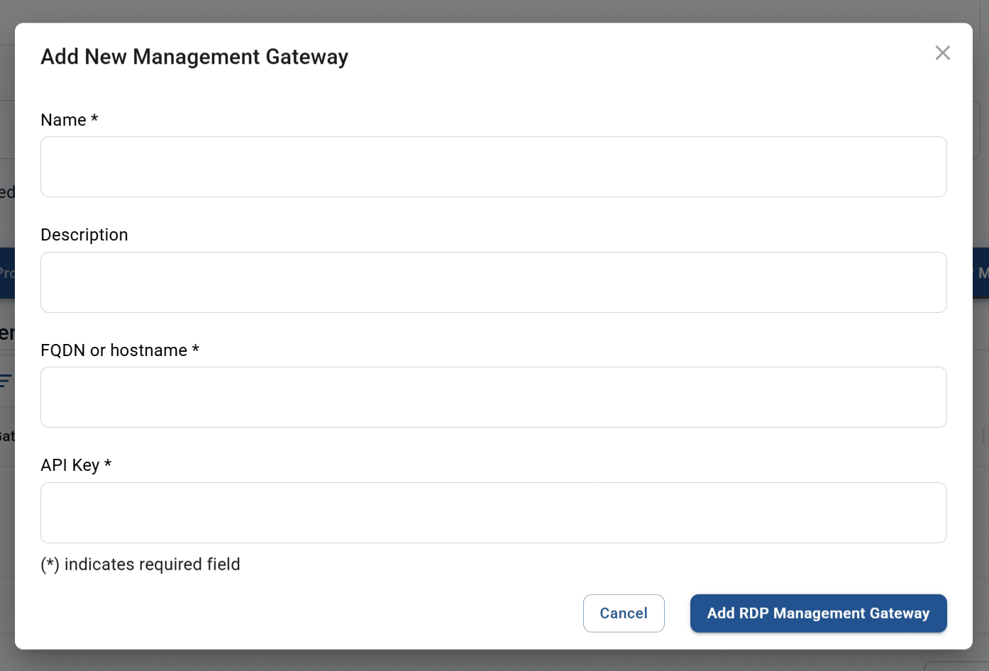Click the required field indicator note
Screen dimensions: 989x671
140,565
